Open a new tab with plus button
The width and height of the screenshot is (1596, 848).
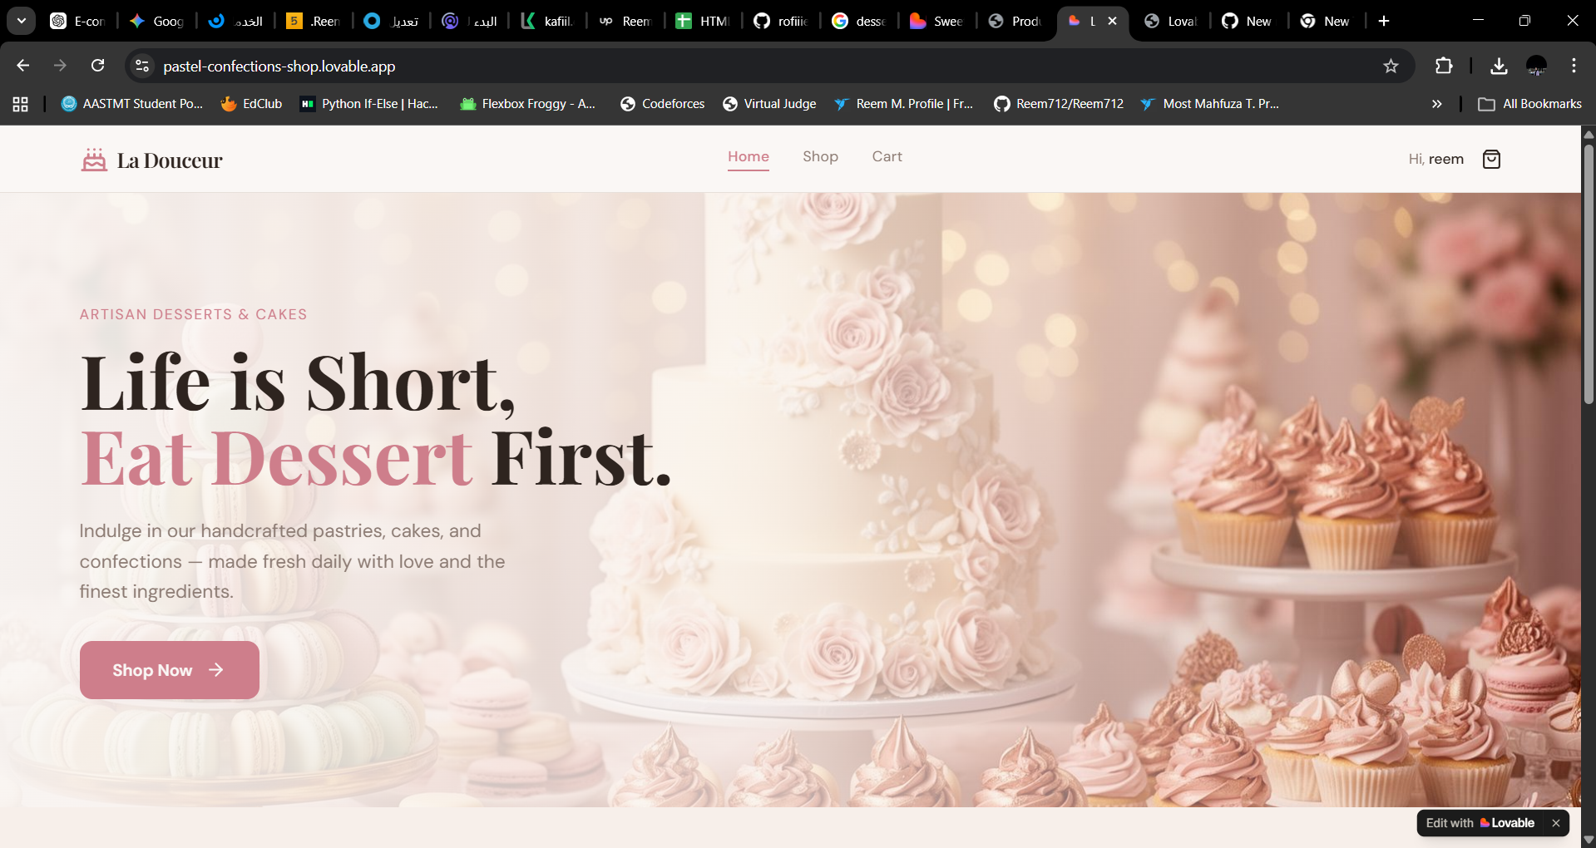[x=1384, y=21]
